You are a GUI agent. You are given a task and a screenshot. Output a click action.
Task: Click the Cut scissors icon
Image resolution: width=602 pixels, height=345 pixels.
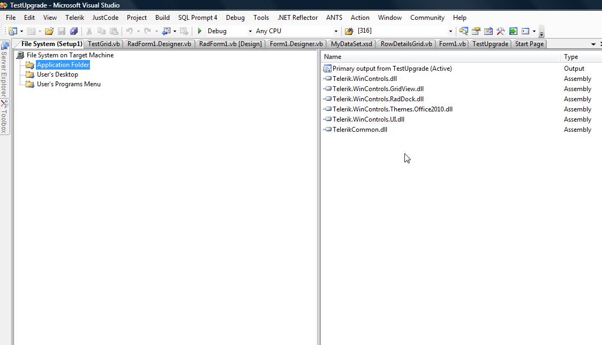(89, 31)
